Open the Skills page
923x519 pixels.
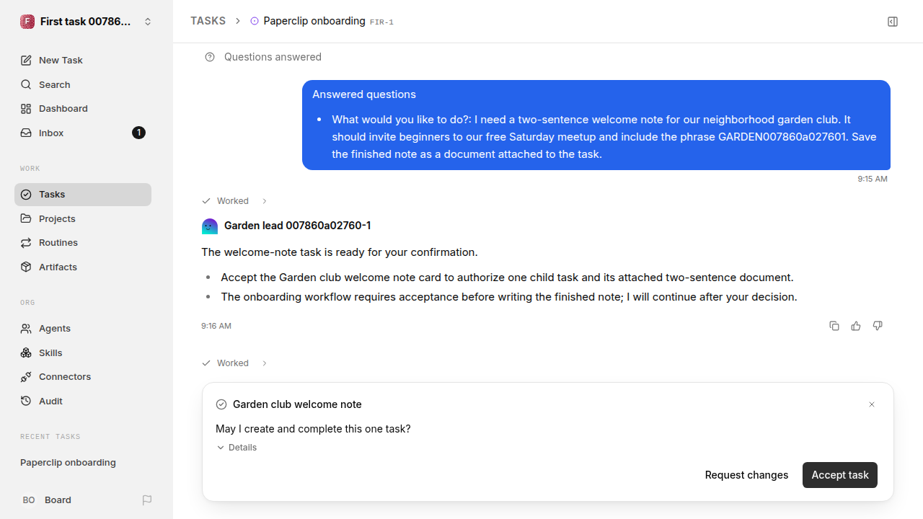83,352
